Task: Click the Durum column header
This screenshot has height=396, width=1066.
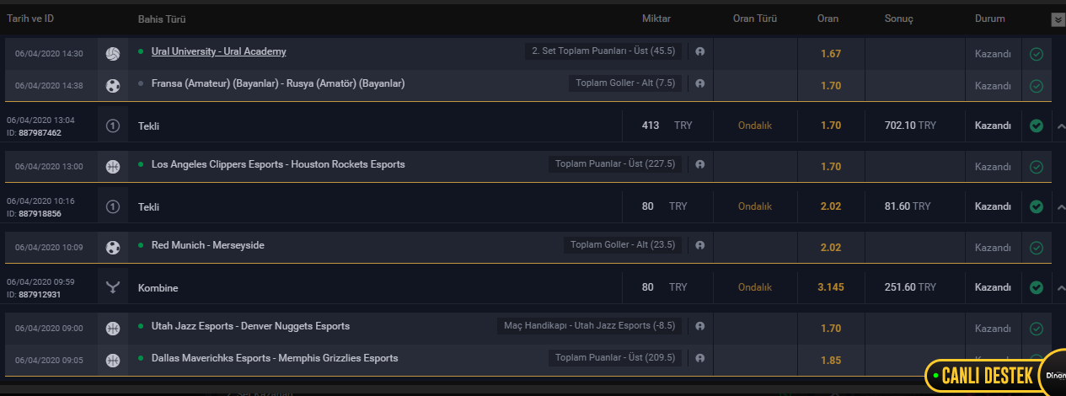Action: coord(989,19)
